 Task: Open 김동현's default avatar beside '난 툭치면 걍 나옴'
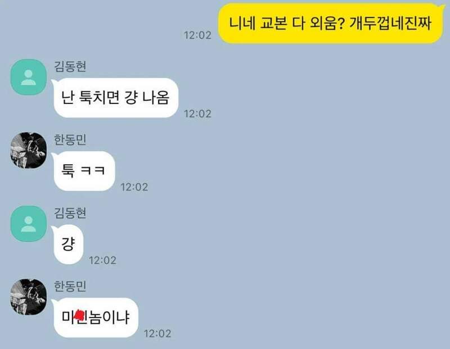click(x=29, y=77)
